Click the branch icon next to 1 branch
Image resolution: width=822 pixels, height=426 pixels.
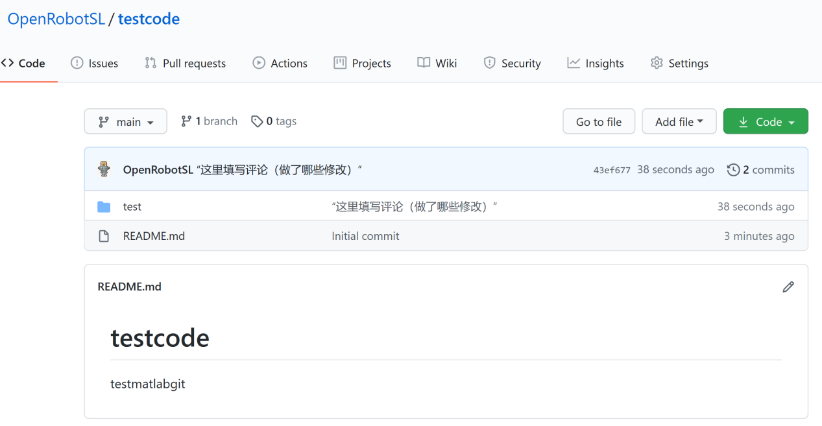[187, 121]
